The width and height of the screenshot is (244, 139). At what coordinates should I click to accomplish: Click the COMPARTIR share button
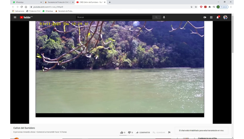coord(143,132)
